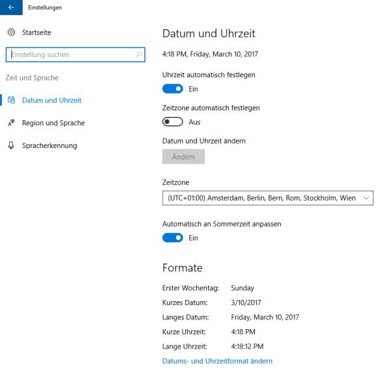Focus the Einstellung suchen search field

pyautogui.click(x=75, y=55)
